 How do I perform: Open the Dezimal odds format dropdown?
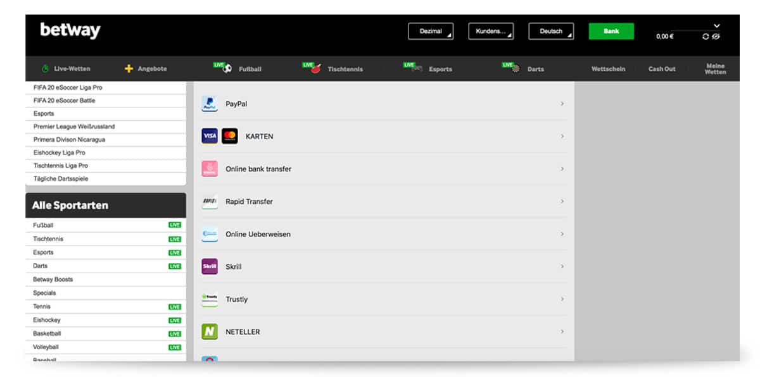click(431, 31)
